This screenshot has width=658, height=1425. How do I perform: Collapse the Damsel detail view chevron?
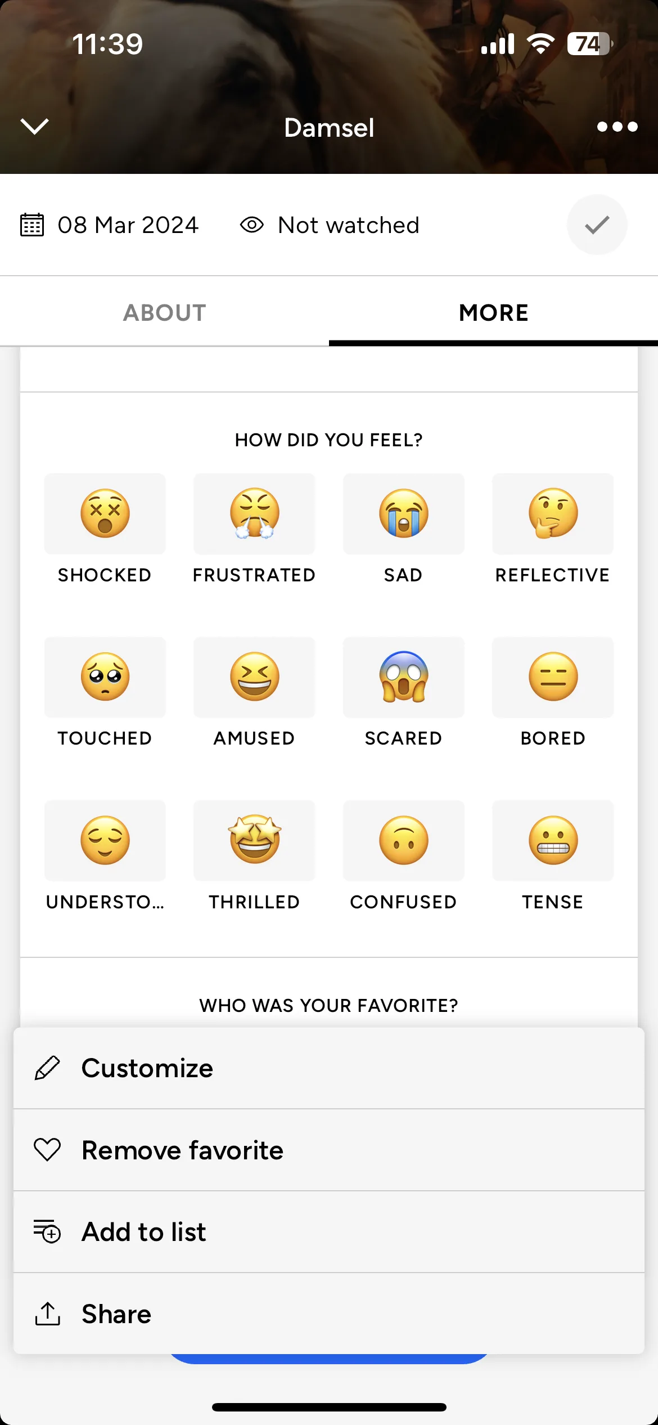point(35,127)
